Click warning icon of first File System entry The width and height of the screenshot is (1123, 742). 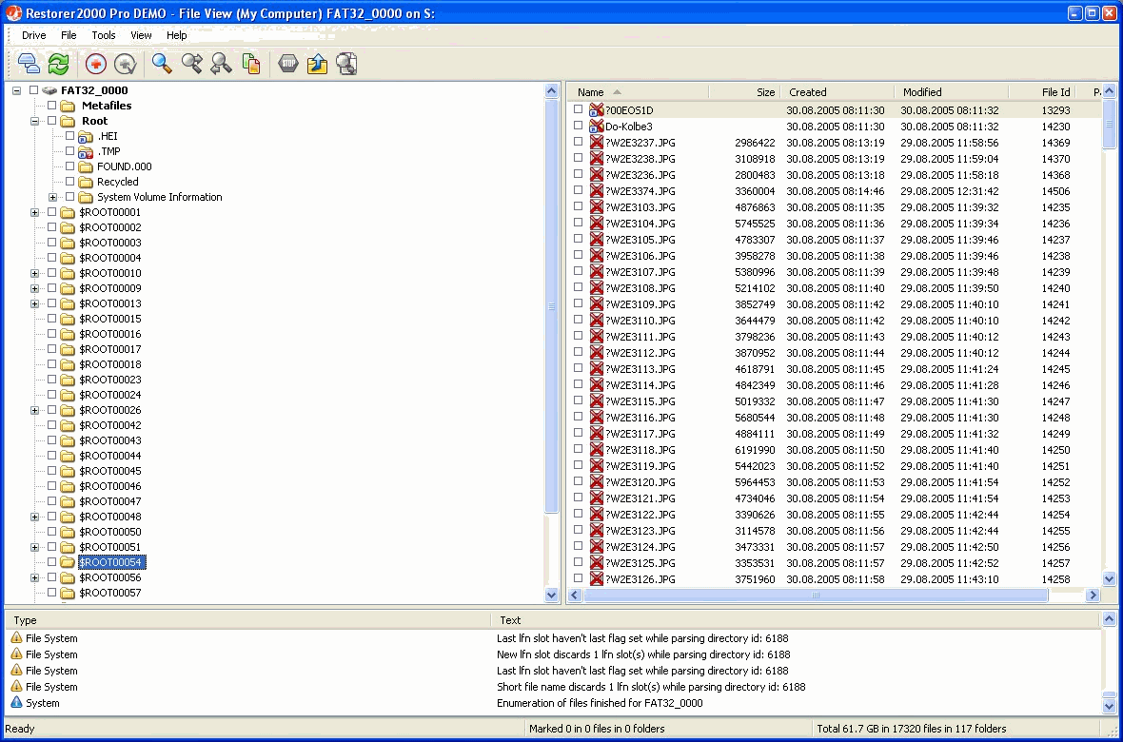pyautogui.click(x=16, y=638)
